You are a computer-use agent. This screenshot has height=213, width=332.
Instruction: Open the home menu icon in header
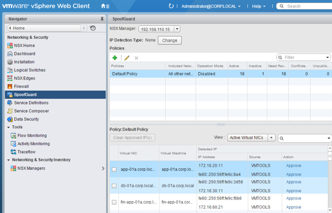click(x=105, y=6)
